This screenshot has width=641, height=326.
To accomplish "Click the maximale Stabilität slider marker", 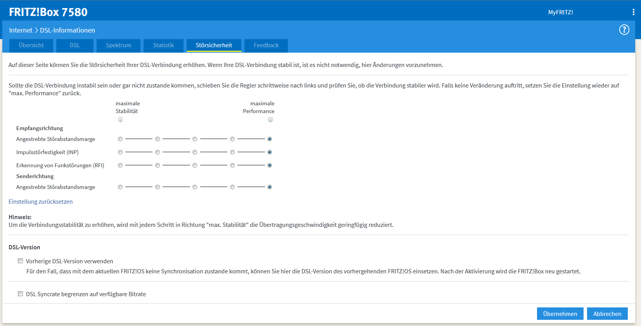I will pyautogui.click(x=120, y=119).
